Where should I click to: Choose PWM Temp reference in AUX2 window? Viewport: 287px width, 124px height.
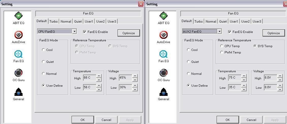pyautogui.click(x=222, y=52)
